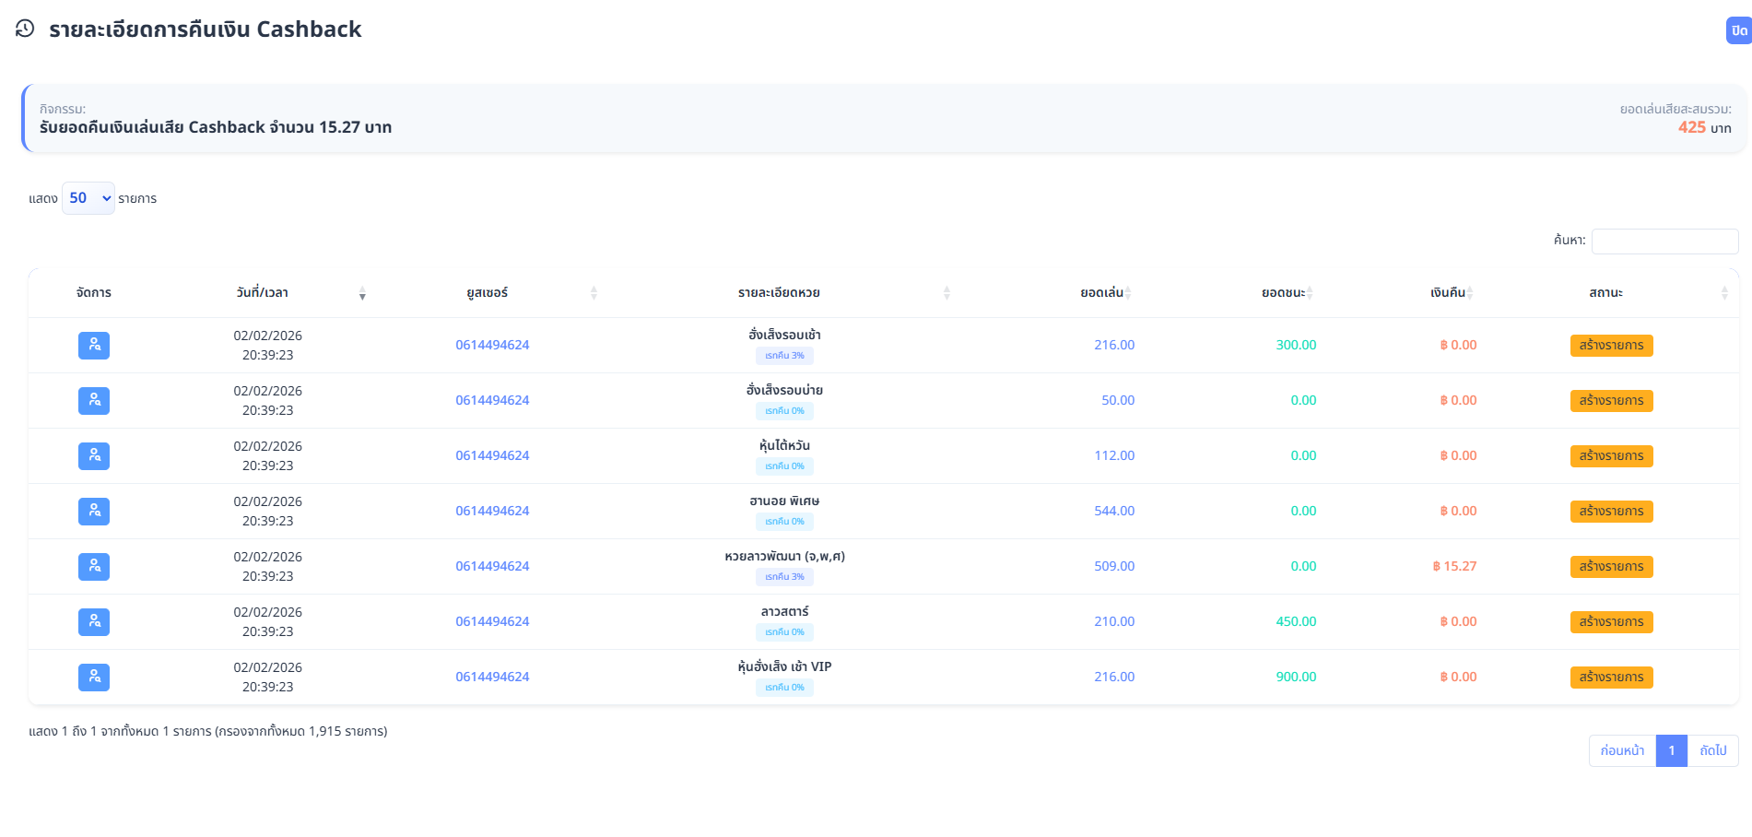Open user-search icon for หุ้นไต้หวัน row
Image resolution: width=1752 pixels, height=837 pixels.
point(94,456)
